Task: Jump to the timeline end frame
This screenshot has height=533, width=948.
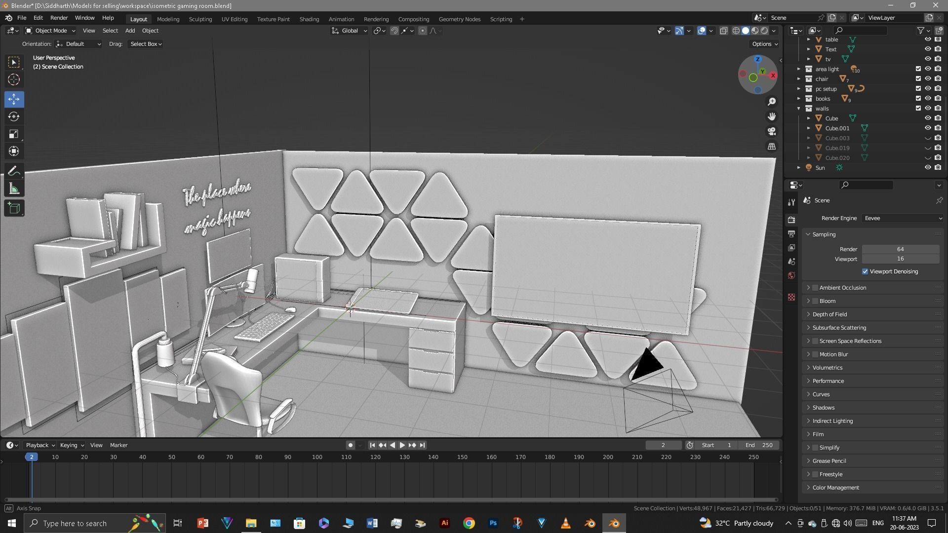Action: pos(422,445)
